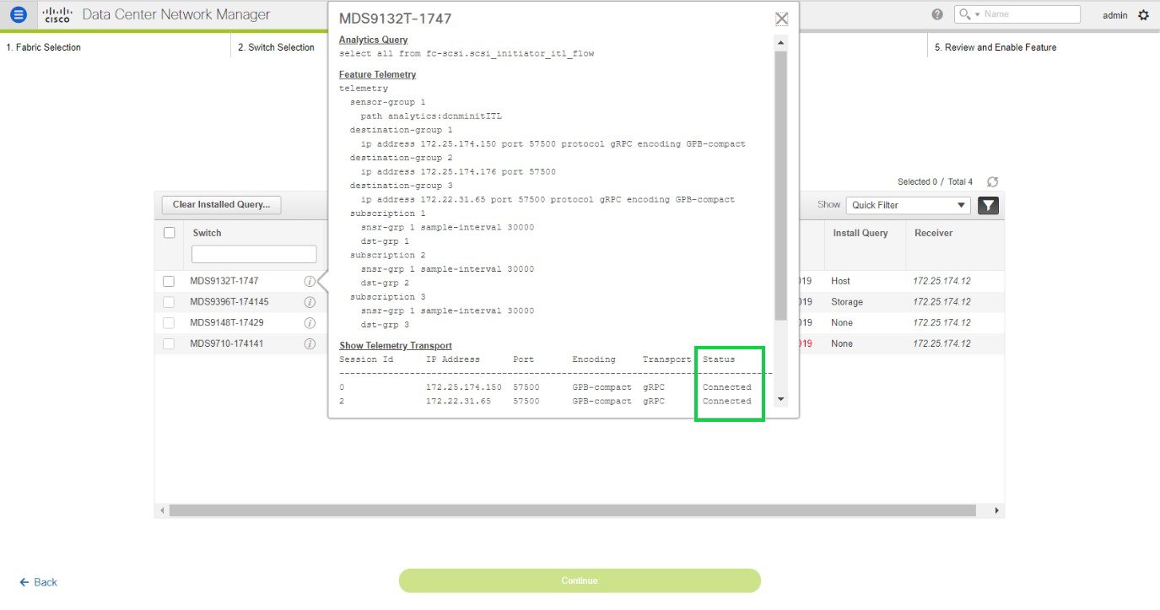The height and width of the screenshot is (610, 1160).
Task: Check the MDS9396T-174145 row checkbox
Action: tap(169, 302)
